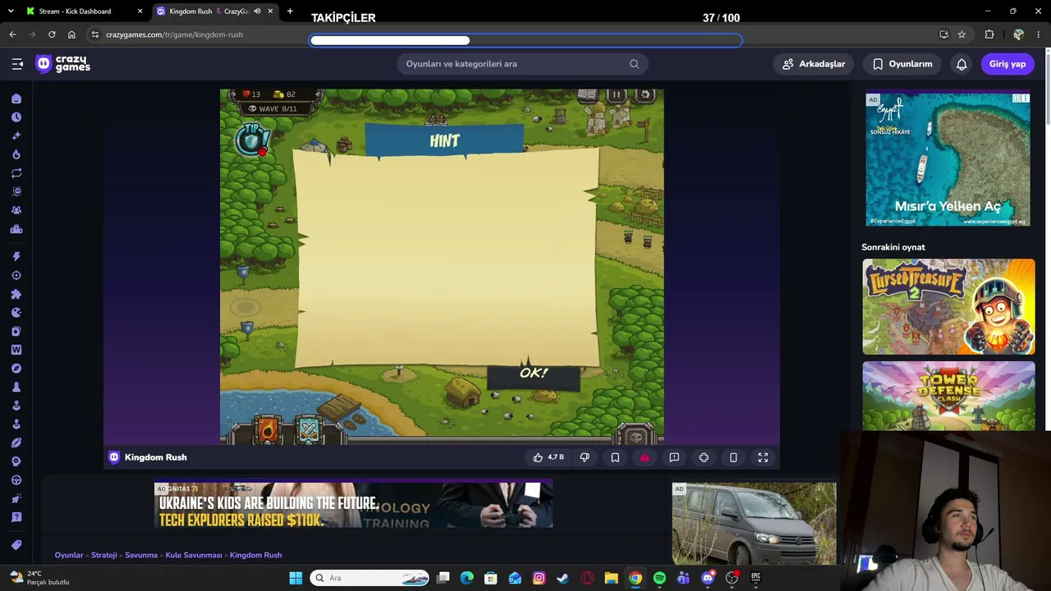Image resolution: width=1051 pixels, height=591 pixels.
Task: Pause the Kingdom Rush game
Action: pyautogui.click(x=616, y=95)
